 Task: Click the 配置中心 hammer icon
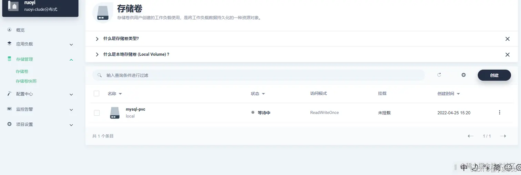pyautogui.click(x=9, y=94)
